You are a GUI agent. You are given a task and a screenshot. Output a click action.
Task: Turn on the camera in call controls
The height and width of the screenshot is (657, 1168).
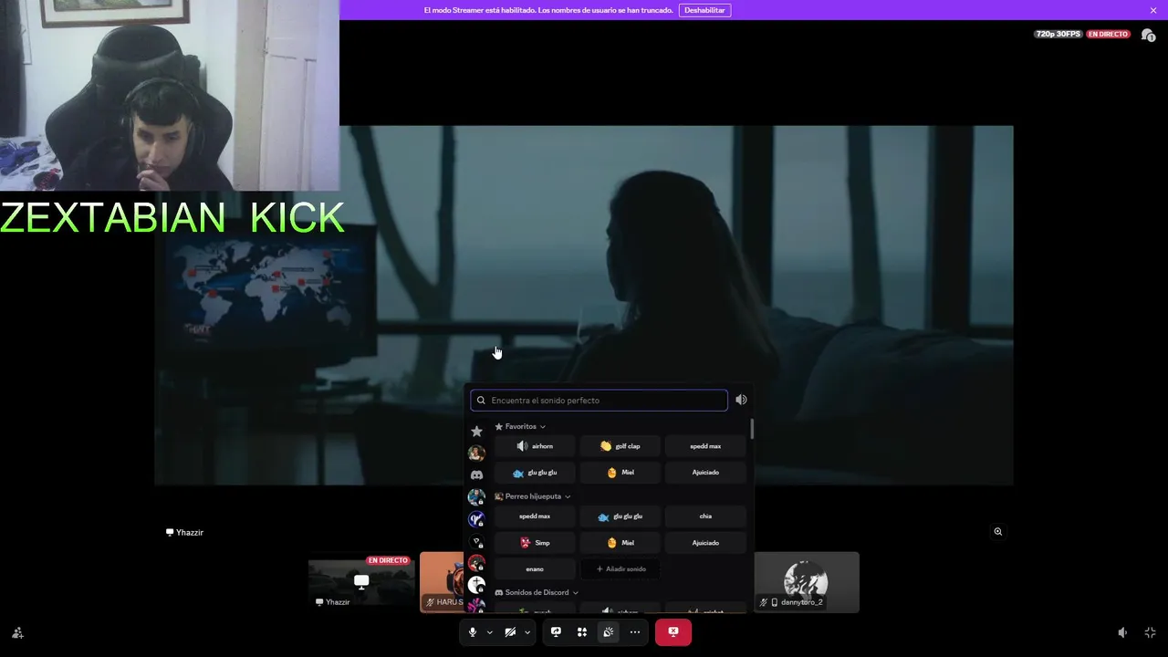[510, 632]
